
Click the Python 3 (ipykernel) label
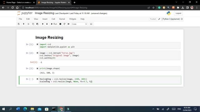click(x=171, y=19)
